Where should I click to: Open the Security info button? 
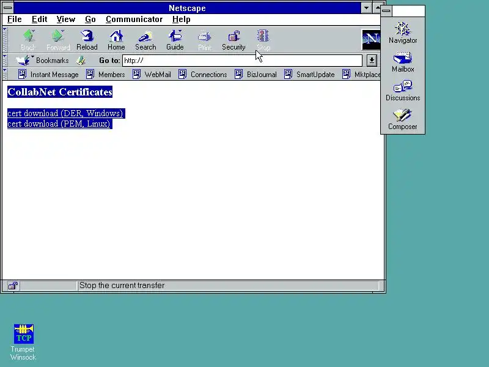pos(233,40)
